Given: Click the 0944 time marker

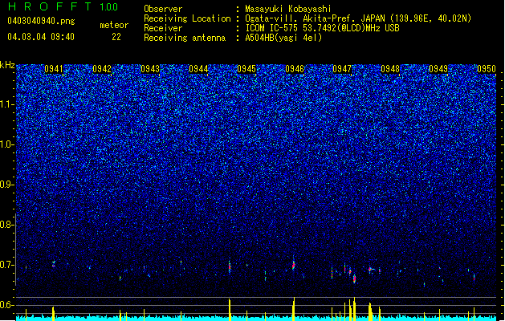Looking at the screenshot, I should click(x=198, y=69).
